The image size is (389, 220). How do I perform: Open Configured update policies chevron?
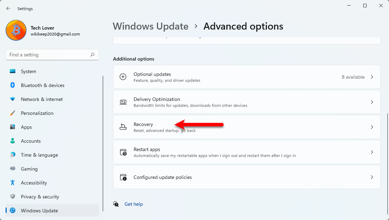372,177
